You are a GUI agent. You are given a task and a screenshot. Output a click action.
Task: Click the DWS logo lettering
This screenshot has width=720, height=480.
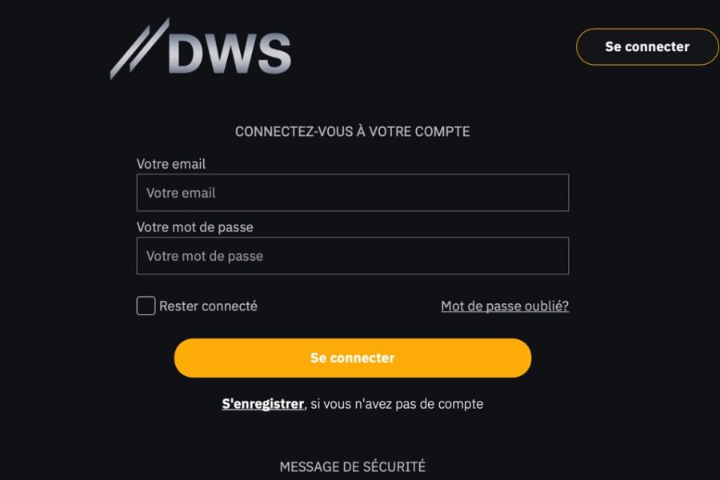coord(230,54)
